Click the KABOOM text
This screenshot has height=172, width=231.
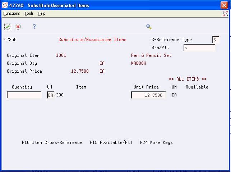click(139, 63)
